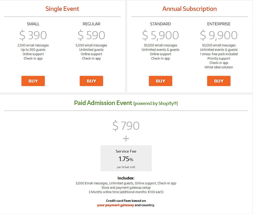Click the 'White label solution' feature text
The height and width of the screenshot is (214, 253).
(219, 67)
